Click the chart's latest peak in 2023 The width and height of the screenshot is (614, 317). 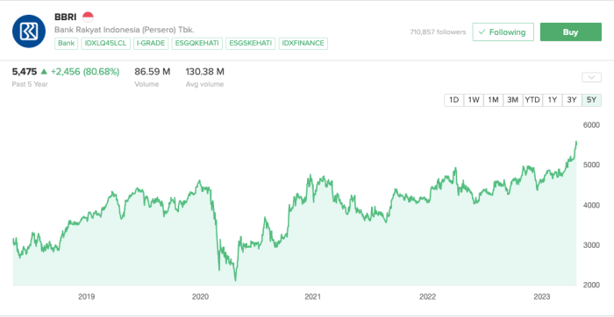pyautogui.click(x=576, y=142)
